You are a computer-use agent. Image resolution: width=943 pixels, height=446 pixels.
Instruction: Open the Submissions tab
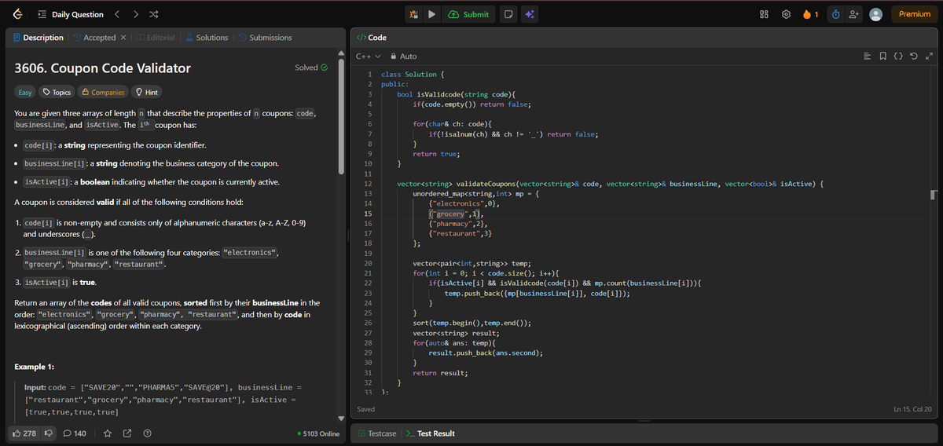pyautogui.click(x=265, y=38)
